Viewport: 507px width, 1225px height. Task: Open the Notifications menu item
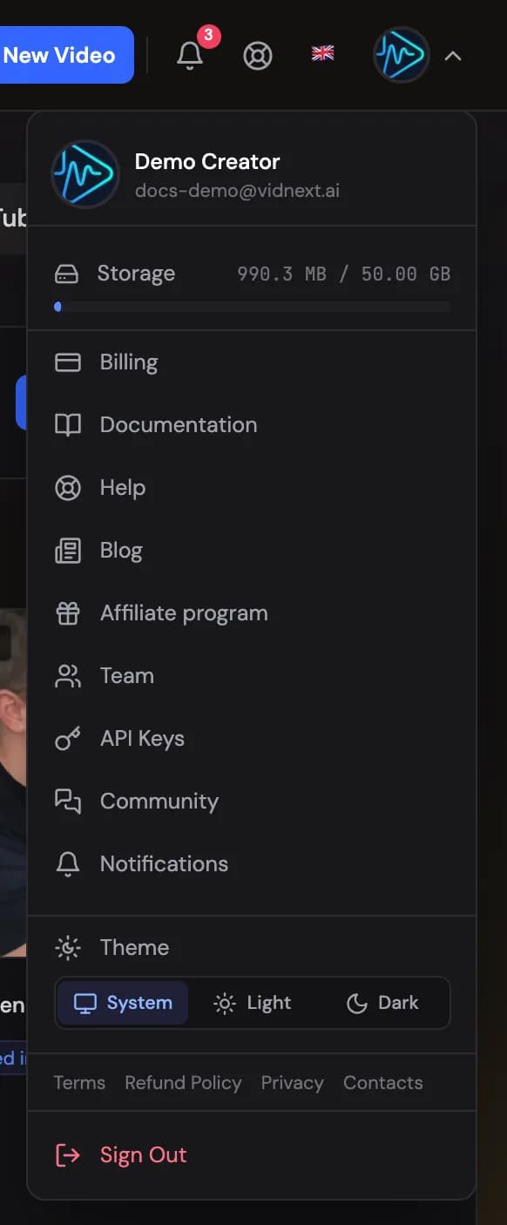(252, 864)
